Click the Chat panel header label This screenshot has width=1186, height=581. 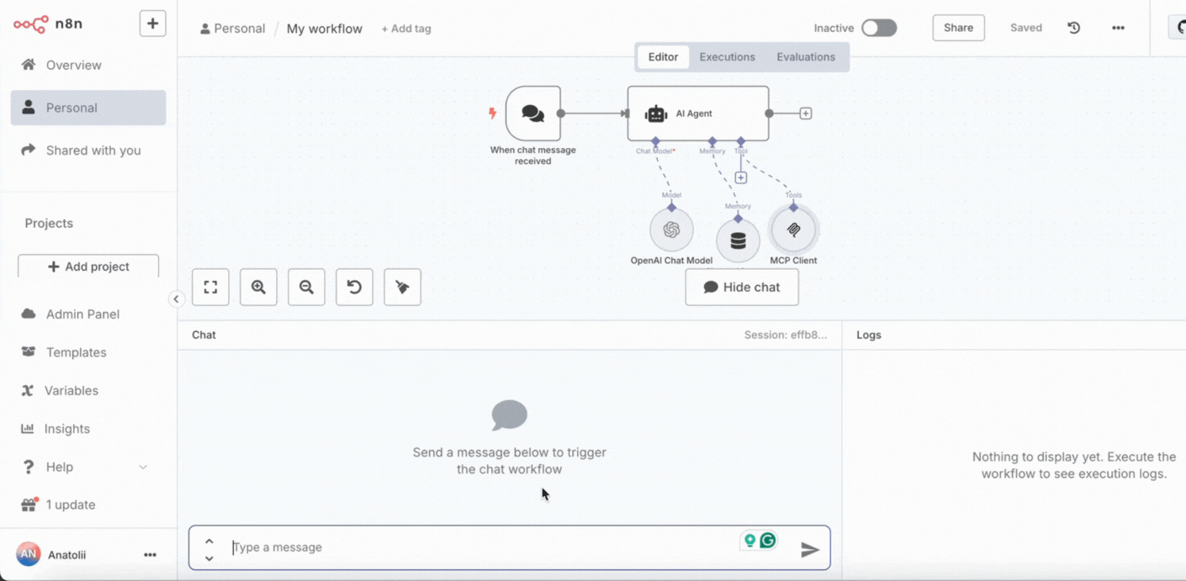(x=204, y=335)
